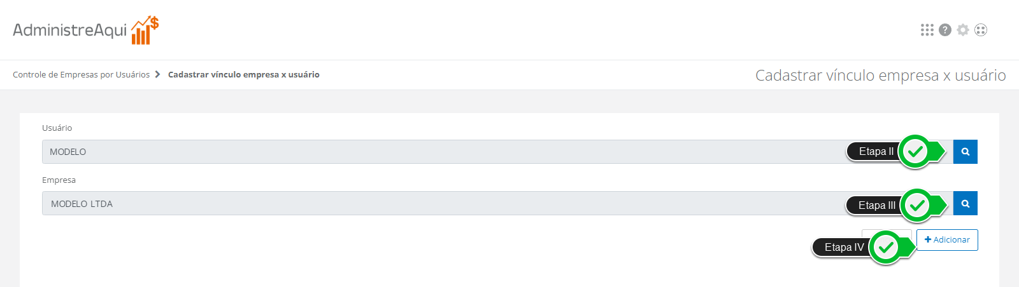
Task: Search for a company with the Empresa magnifier
Action: click(x=966, y=204)
